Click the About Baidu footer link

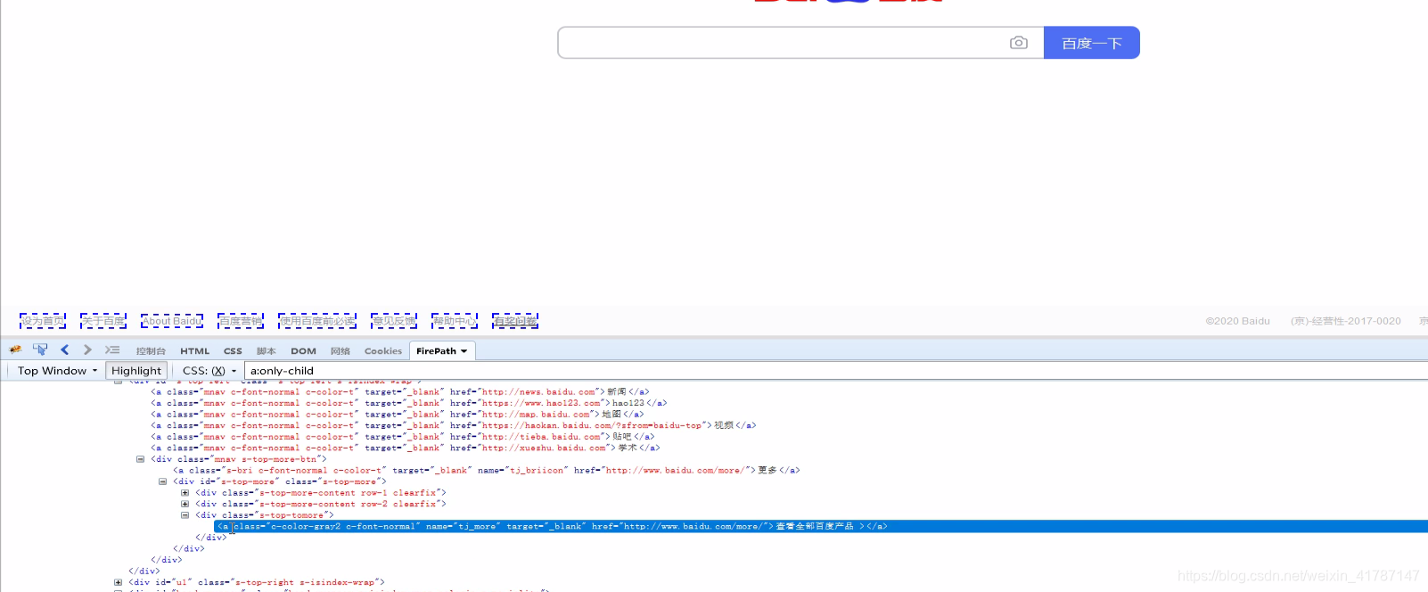coord(172,321)
